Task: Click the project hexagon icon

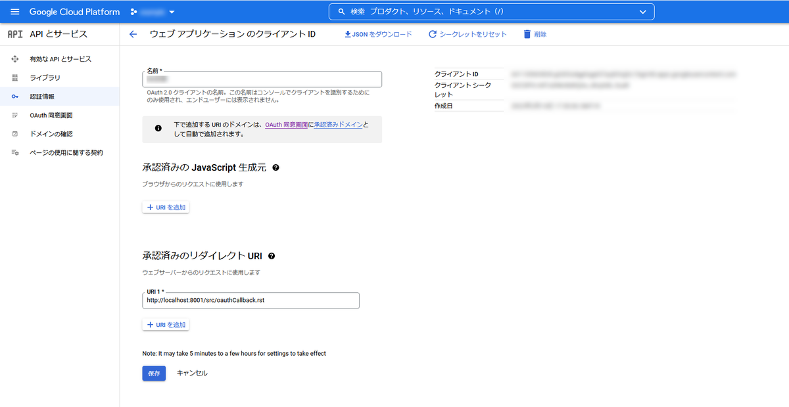Action: click(134, 12)
